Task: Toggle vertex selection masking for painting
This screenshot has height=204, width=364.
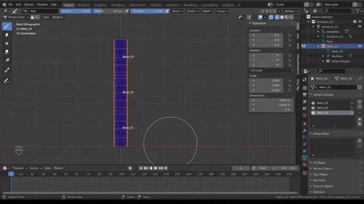Action: (38, 17)
